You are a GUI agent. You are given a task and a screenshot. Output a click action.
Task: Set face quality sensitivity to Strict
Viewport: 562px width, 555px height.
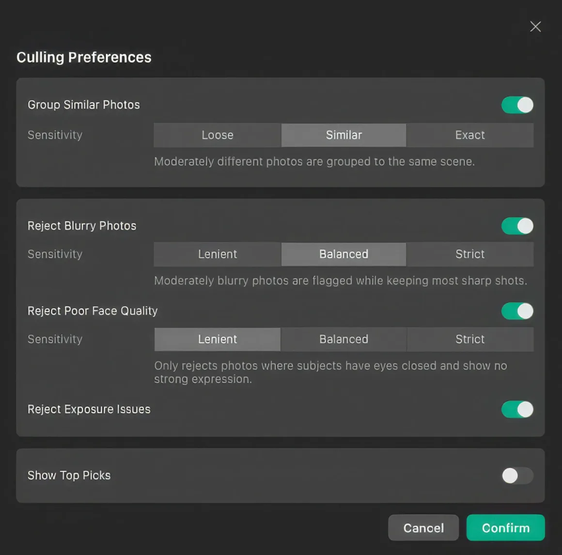[470, 339]
